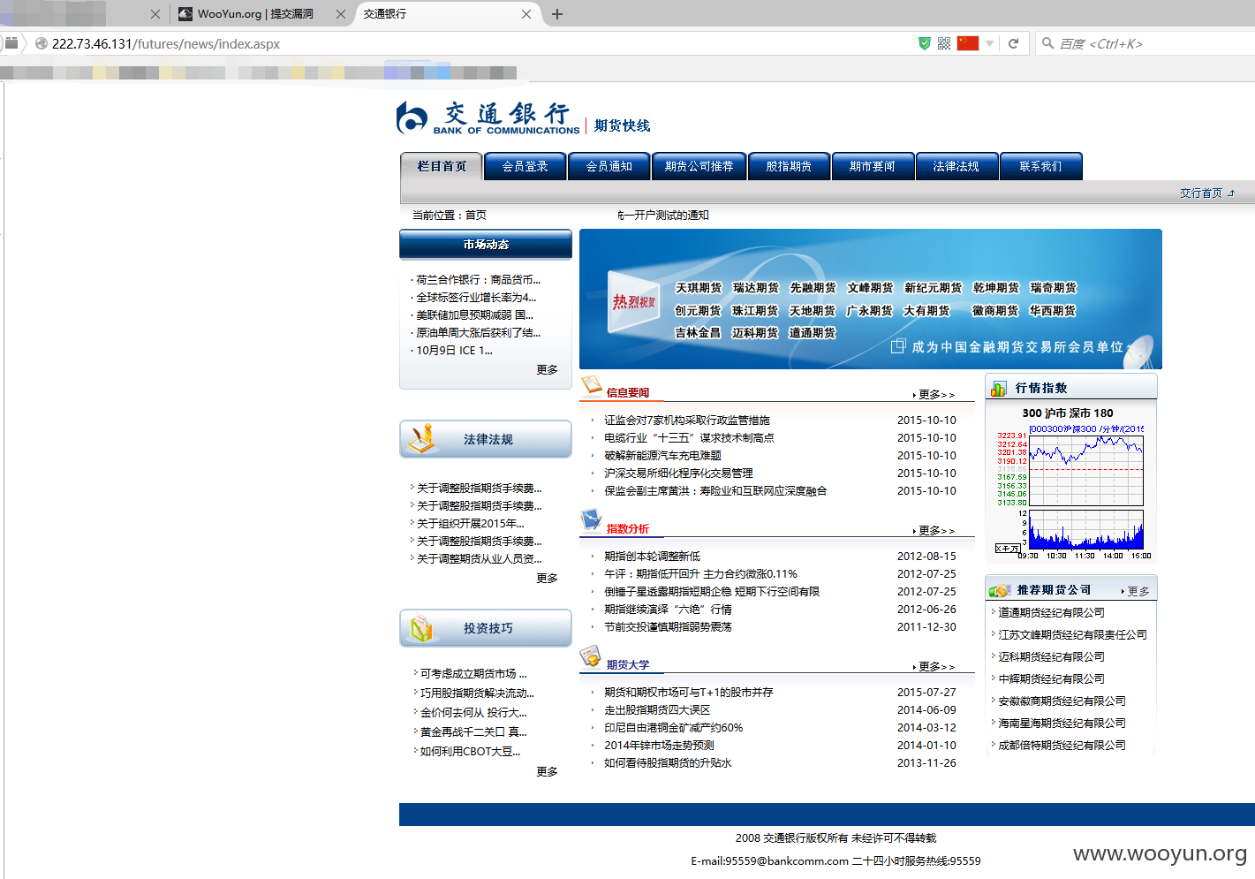Click 更多 under 投资技巧 list
Viewport: 1255px width, 879px height.
[547, 771]
